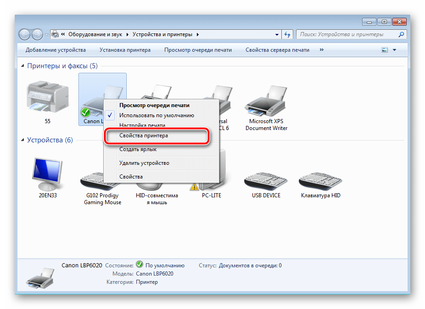Click Устройства (6) group header
Viewport: 425px width, 309px height.
point(50,140)
